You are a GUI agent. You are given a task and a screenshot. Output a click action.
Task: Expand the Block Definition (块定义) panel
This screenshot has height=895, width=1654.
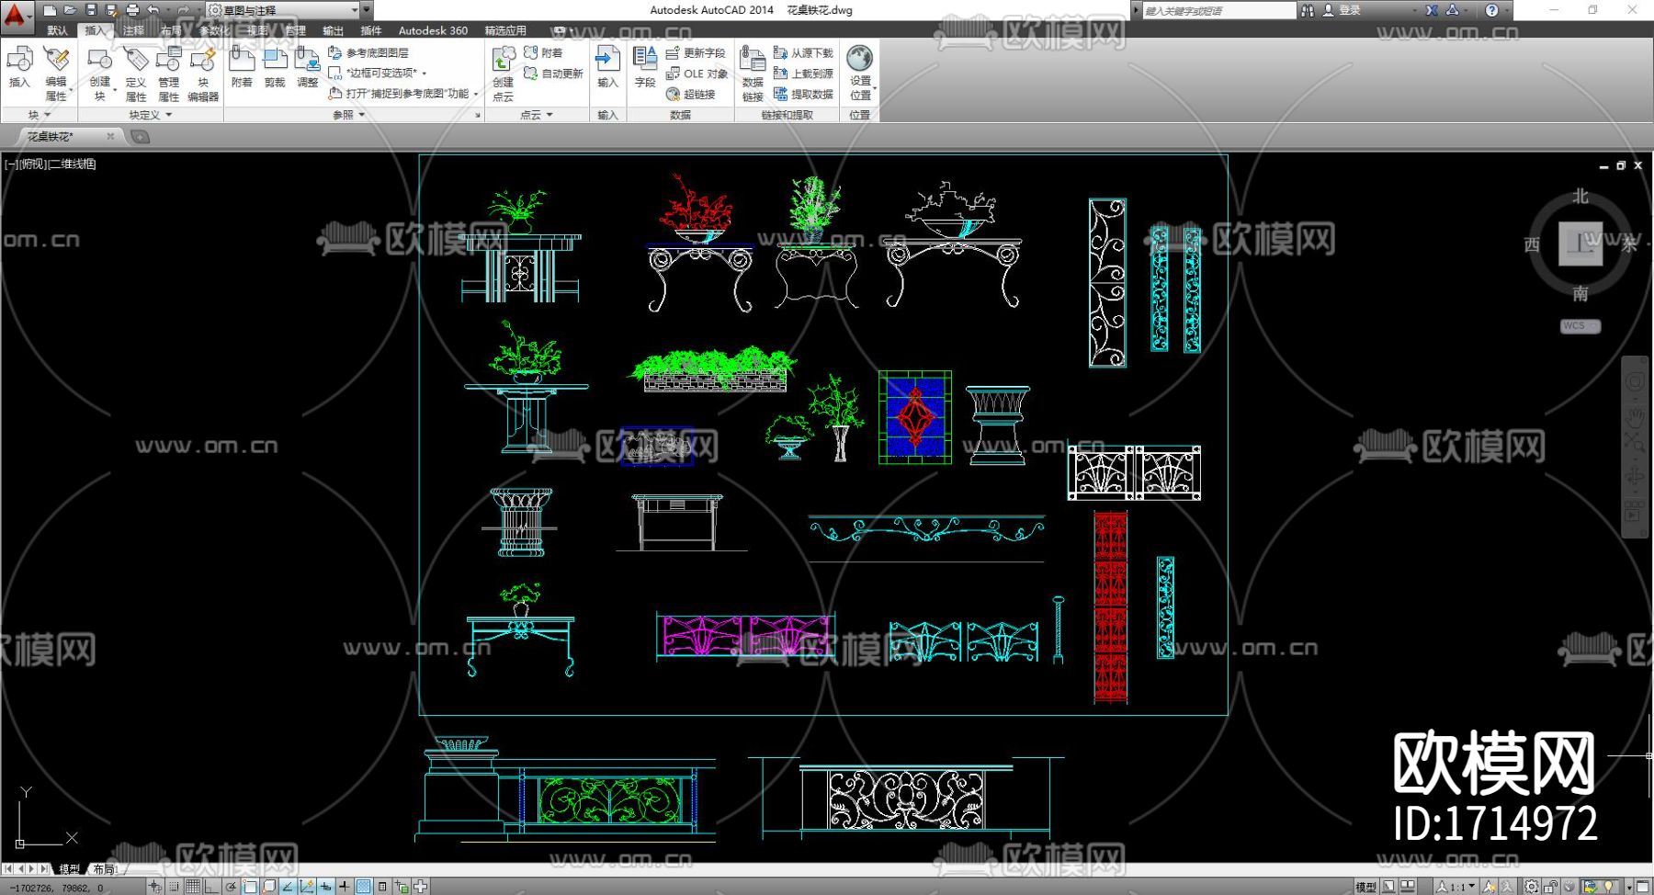pos(151,115)
